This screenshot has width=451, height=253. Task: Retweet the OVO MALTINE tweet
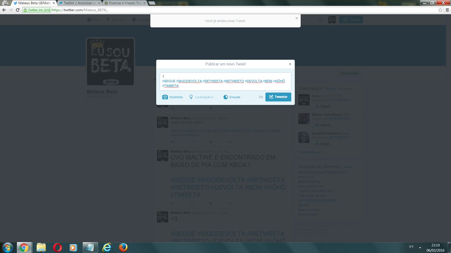click(192, 204)
